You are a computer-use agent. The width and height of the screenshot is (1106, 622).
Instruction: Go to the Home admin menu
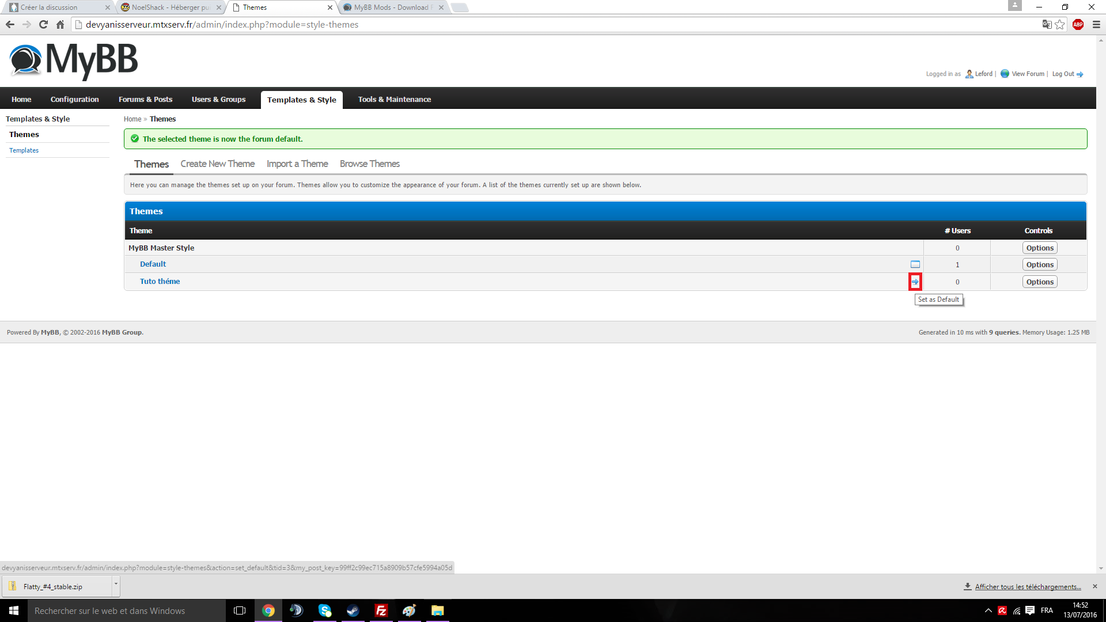pyautogui.click(x=21, y=100)
